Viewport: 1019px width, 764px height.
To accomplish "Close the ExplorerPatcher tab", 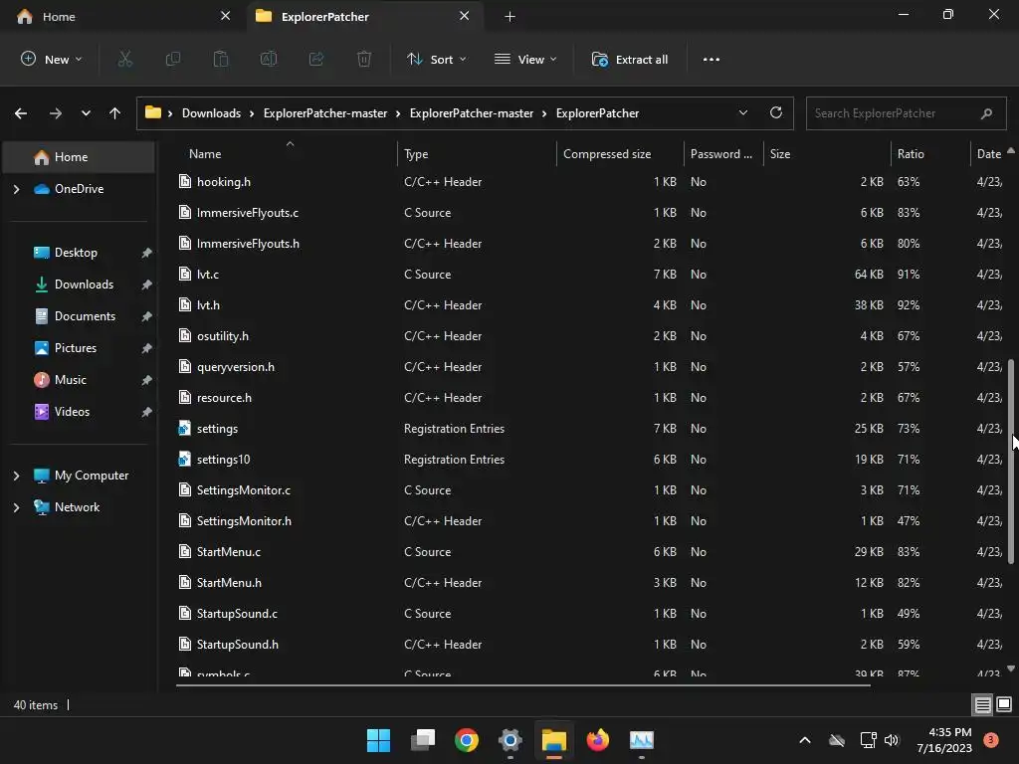I will [464, 16].
